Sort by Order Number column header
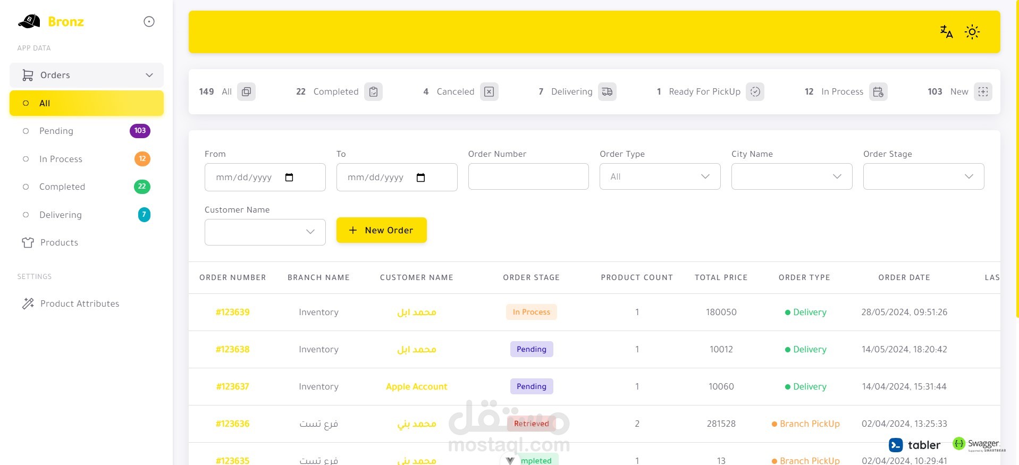1019x465 pixels. tap(233, 277)
